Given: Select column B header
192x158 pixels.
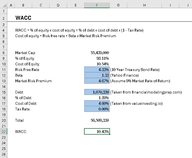Looking at the screenshot, I should [23, 5].
